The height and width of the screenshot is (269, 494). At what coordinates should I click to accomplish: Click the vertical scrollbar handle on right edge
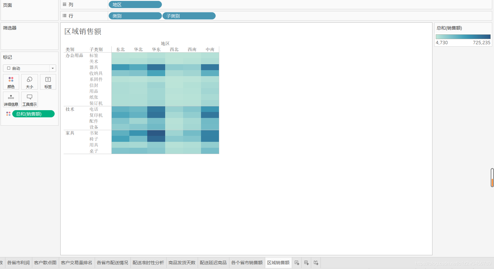pyautogui.click(x=492, y=178)
